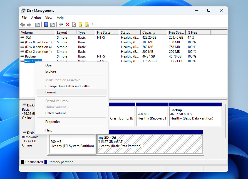Toggle the Show/Hide Console Tree icon
The image size is (248, 179).
(38, 25)
